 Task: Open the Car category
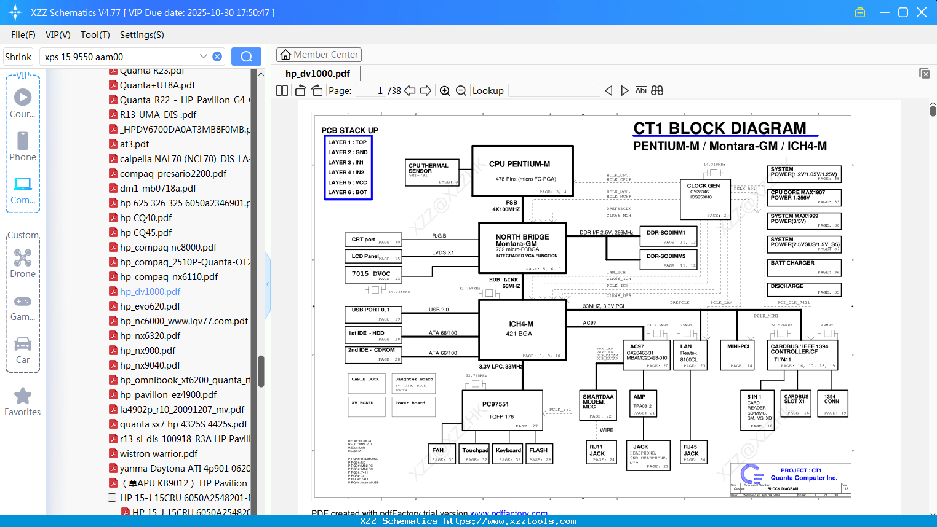(23, 351)
